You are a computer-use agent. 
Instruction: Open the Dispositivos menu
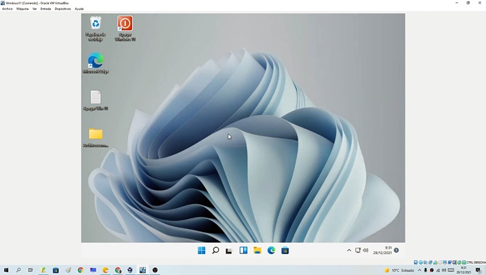63,9
